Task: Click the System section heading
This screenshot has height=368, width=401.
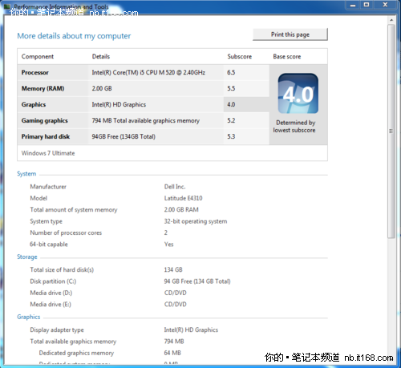Action: pos(26,174)
